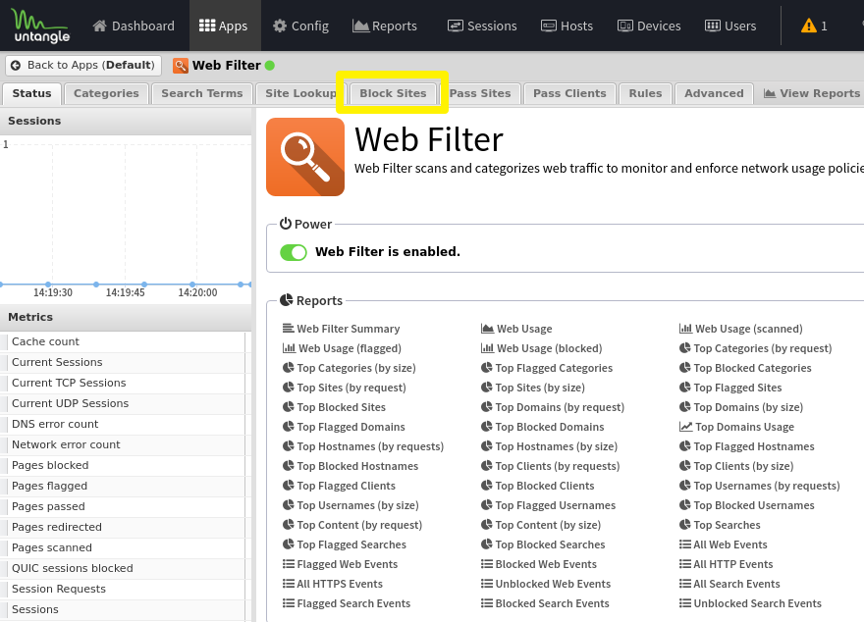Click list icon beside All HTTP Events
This screenshot has height=622, width=864.
point(685,564)
